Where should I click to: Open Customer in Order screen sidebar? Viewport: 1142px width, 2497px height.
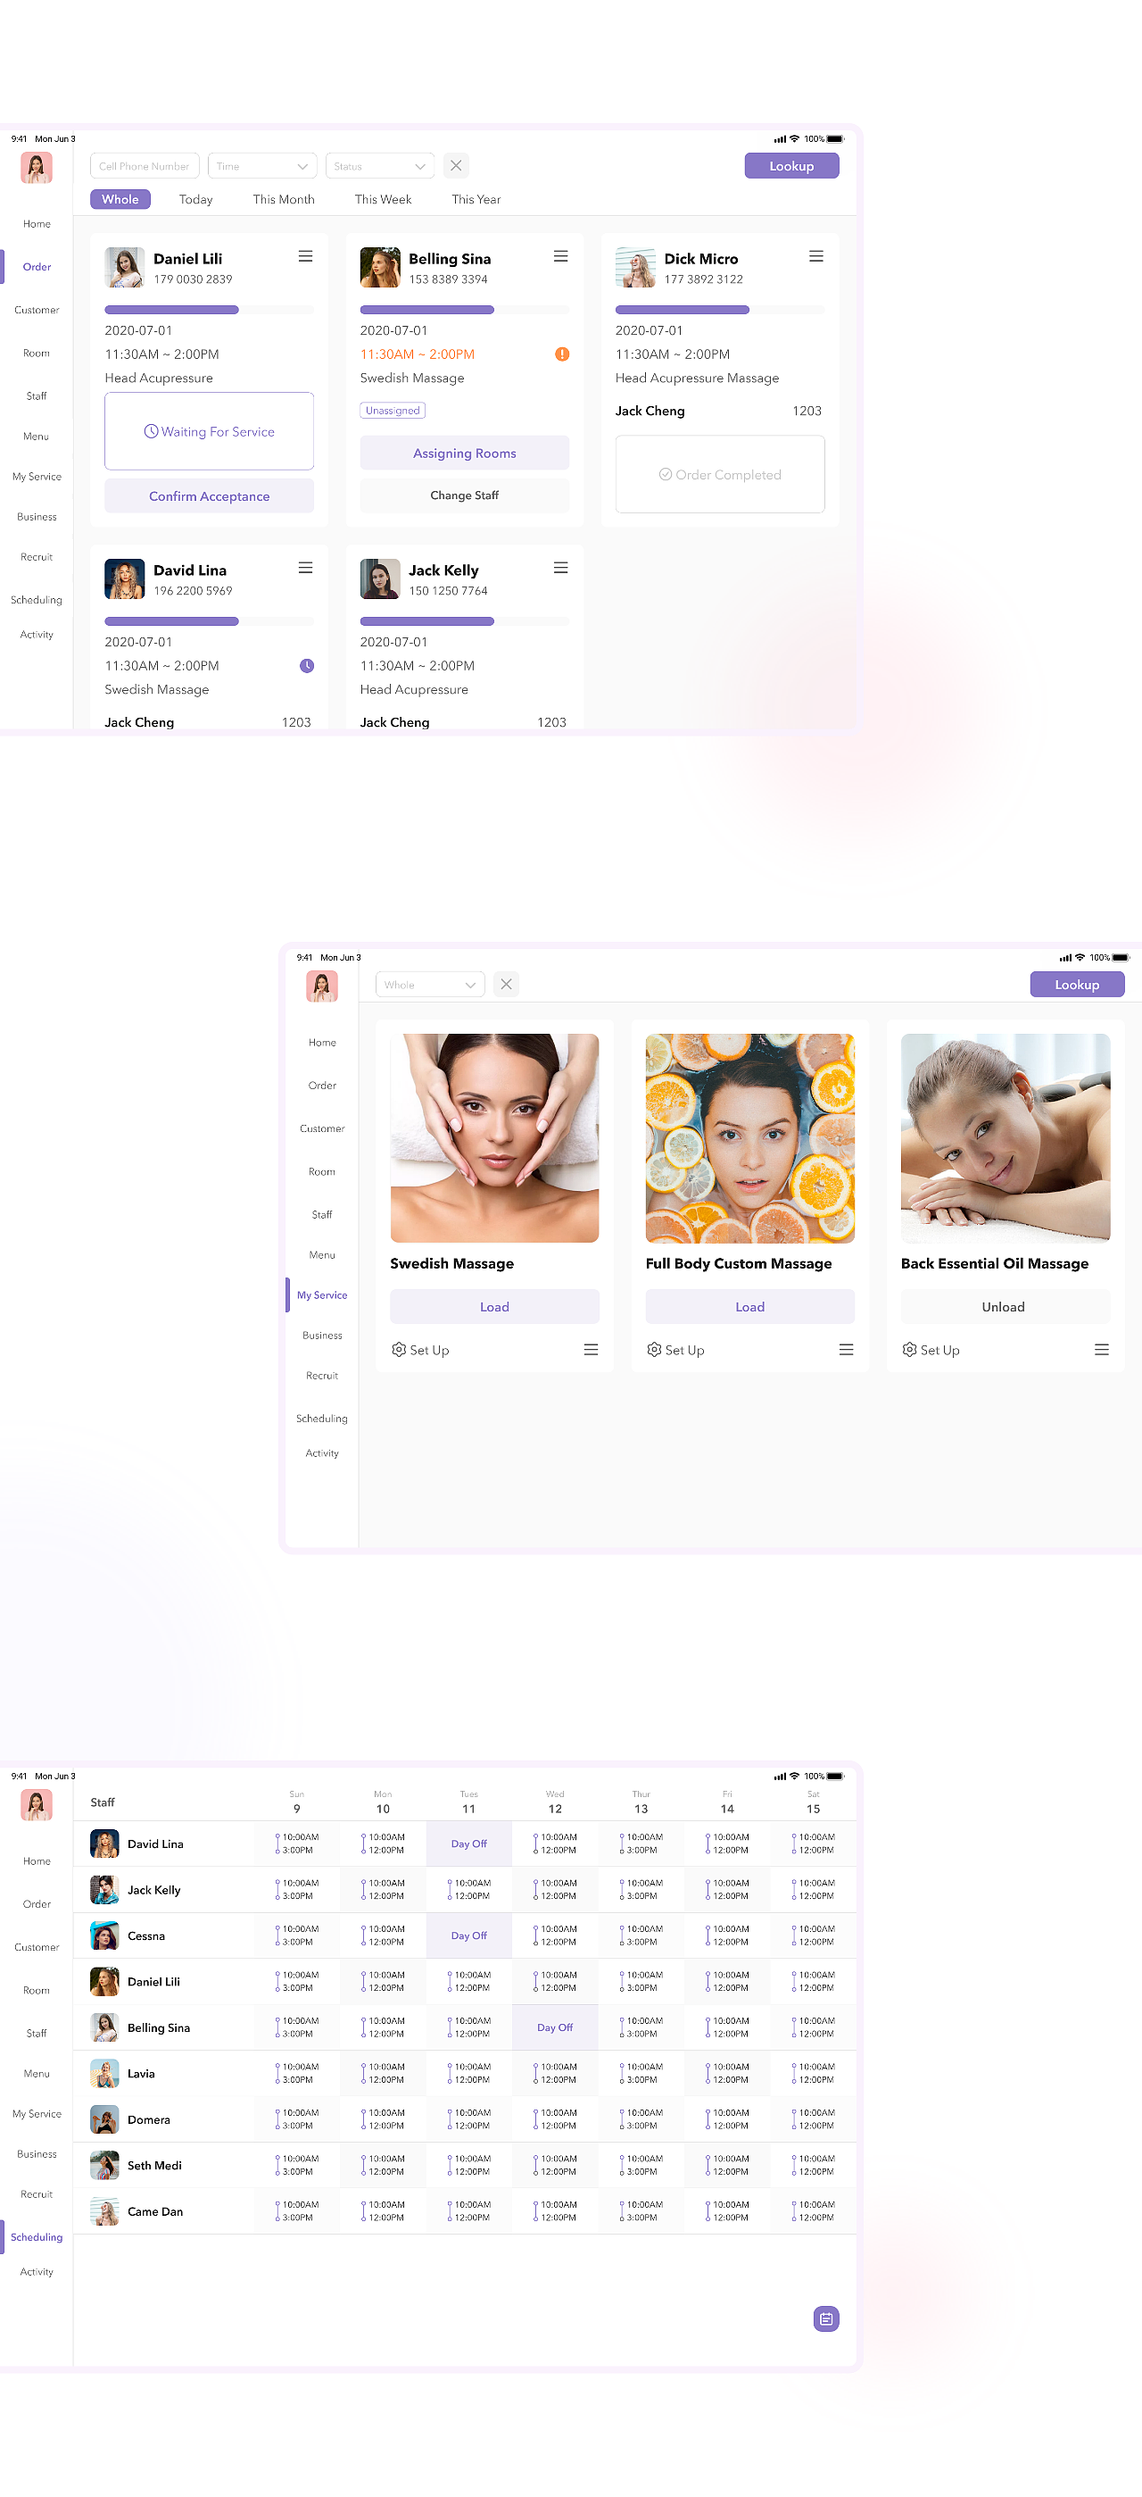coord(37,310)
